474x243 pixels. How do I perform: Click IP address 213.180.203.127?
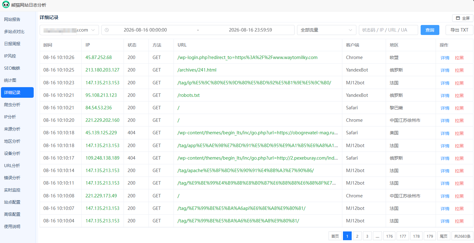(102, 70)
